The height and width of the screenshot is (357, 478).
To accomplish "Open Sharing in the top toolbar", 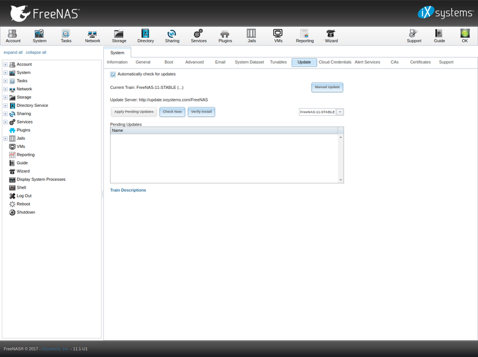I will pos(172,36).
